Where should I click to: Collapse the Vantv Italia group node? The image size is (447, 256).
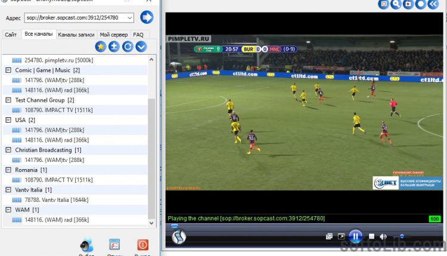8,190
